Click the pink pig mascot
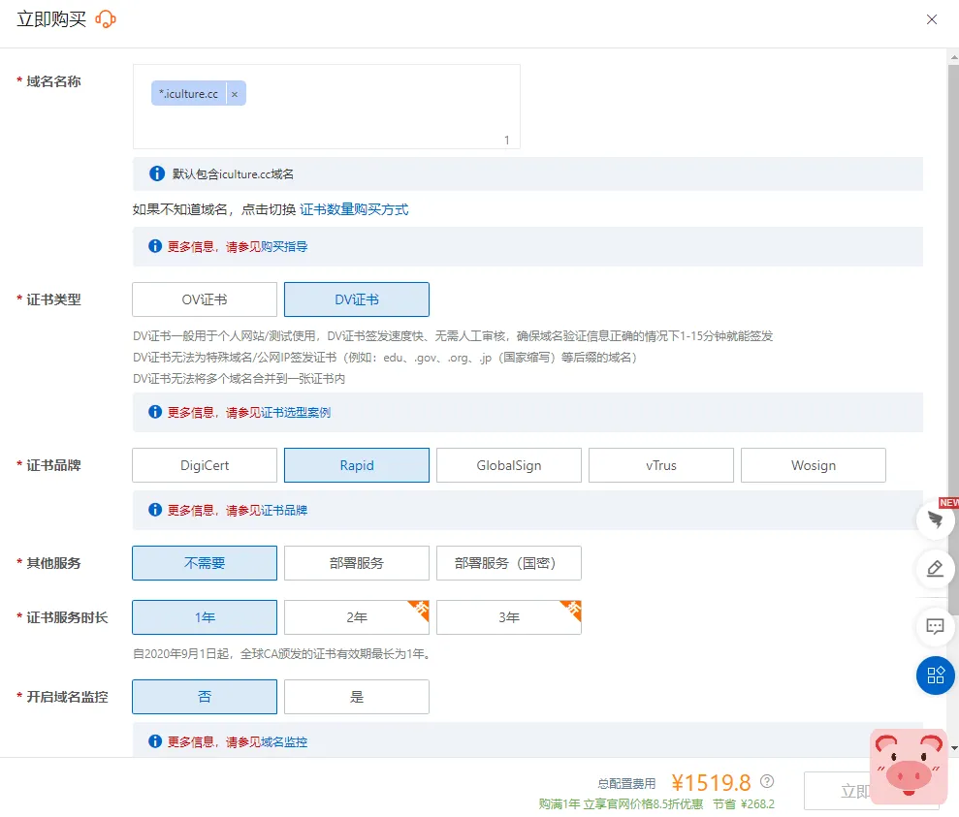959x817 pixels. tap(909, 767)
